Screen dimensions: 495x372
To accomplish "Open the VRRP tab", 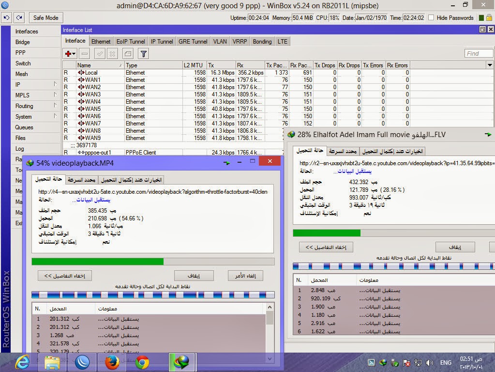I will [x=240, y=41].
